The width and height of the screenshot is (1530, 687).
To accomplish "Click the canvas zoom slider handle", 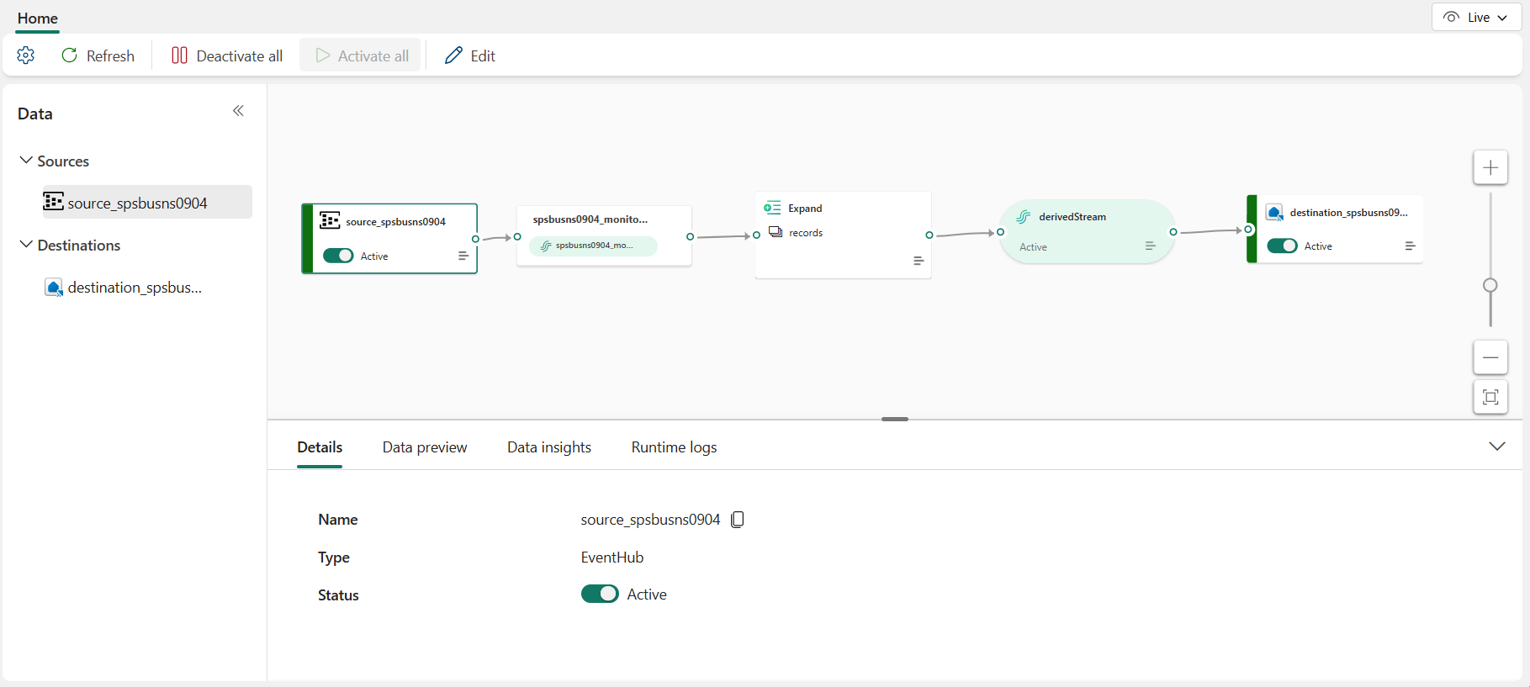I will pyautogui.click(x=1490, y=285).
